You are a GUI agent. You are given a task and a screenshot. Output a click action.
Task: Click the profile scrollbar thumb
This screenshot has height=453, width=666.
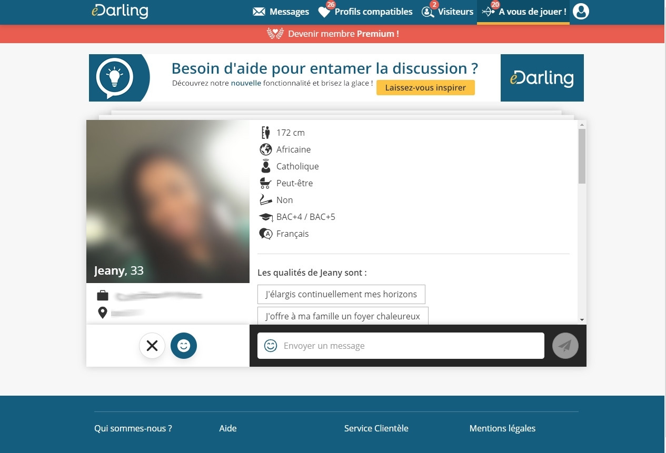pos(582,156)
